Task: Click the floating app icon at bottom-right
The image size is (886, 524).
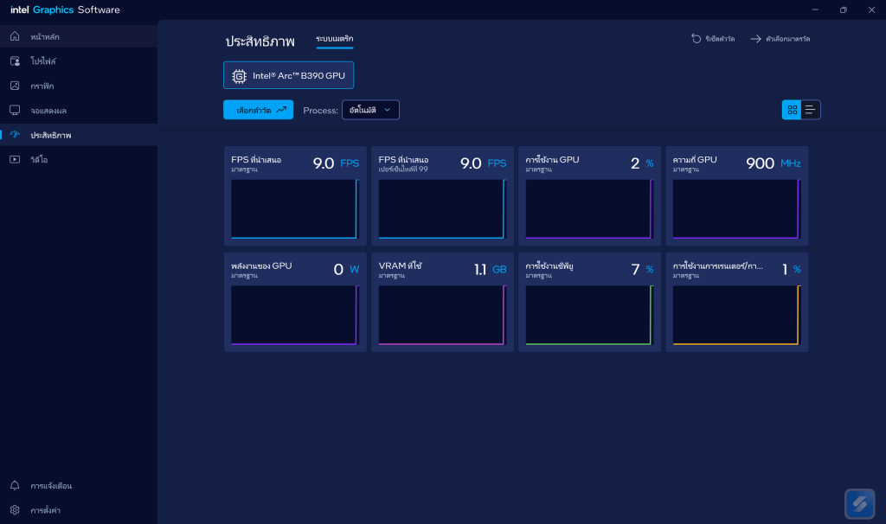Action: pos(860,504)
